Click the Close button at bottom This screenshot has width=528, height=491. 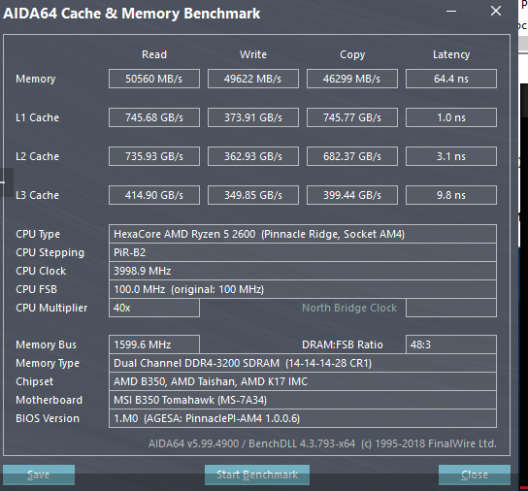click(x=475, y=475)
